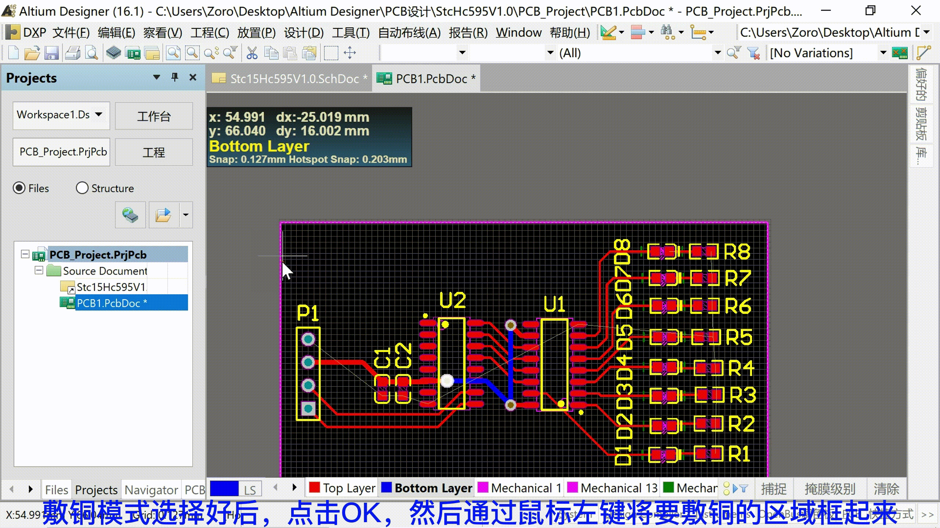940x528 pixels.
Task: Click the 清除 button in status bar
Action: [886, 489]
